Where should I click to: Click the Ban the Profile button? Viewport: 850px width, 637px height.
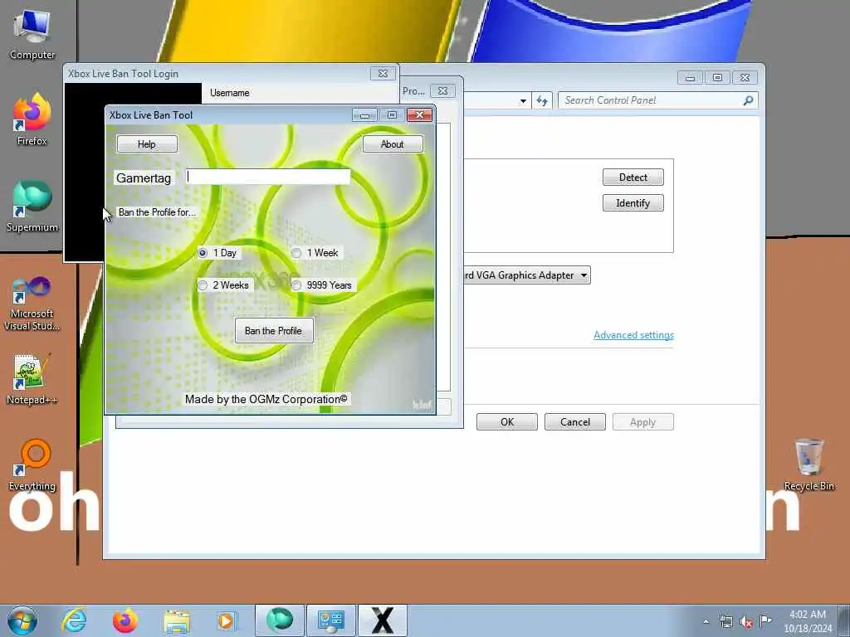274,330
